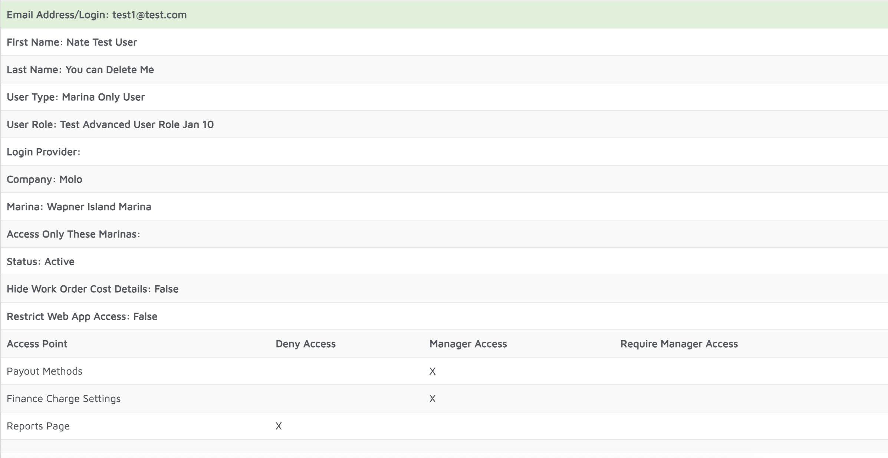
Task: Select Marina: Wapner Island Marina row
Action: (79, 207)
